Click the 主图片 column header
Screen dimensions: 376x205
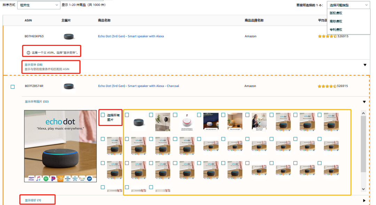pos(66,21)
